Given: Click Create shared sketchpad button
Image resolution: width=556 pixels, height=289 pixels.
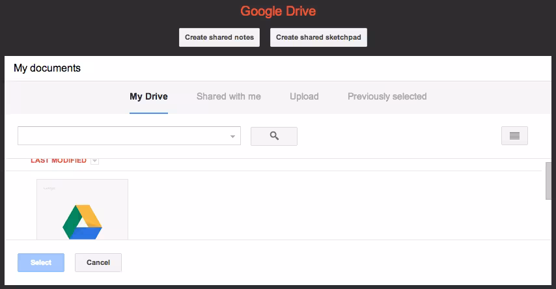Looking at the screenshot, I should click(x=318, y=38).
